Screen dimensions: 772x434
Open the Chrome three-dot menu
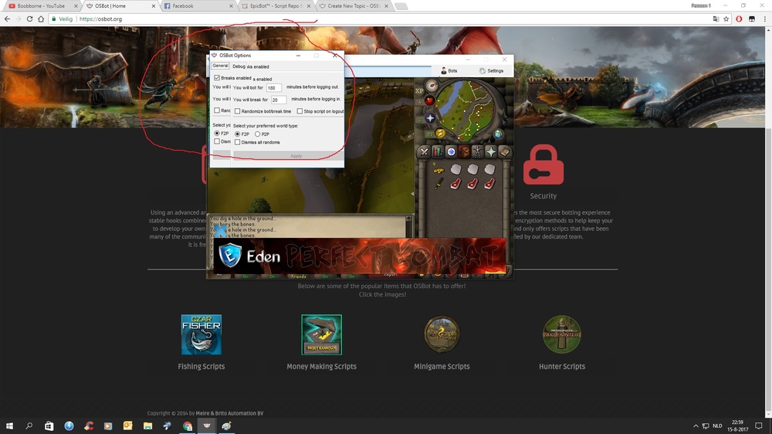pos(764,19)
